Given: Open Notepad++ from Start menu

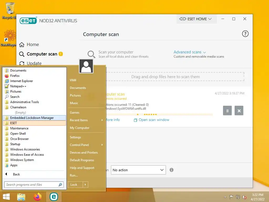Looking at the screenshot, I should click(x=34, y=86).
